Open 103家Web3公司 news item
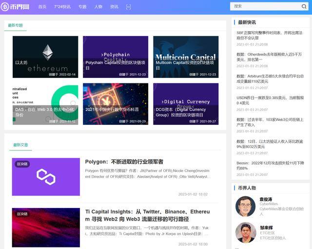Image resolution: width=312 pixels, height=249 pixels. [x=270, y=122]
